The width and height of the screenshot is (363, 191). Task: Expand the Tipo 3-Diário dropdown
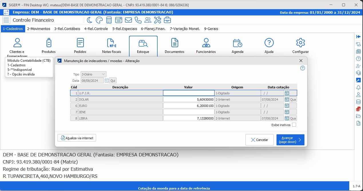(93, 74)
